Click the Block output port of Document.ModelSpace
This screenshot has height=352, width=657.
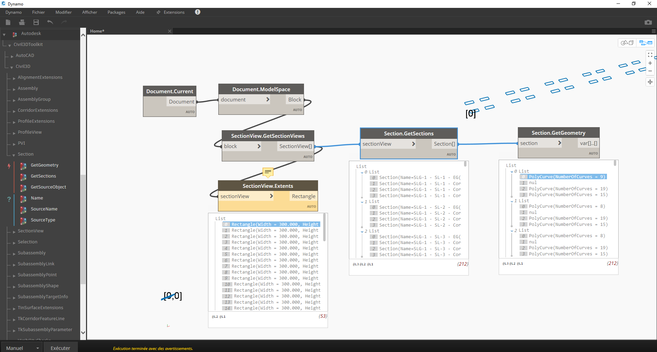click(295, 100)
